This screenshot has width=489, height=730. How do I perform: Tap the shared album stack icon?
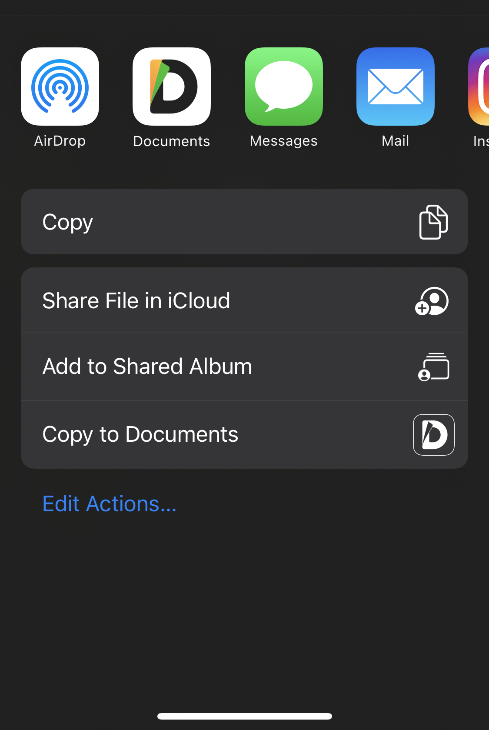coord(434,367)
